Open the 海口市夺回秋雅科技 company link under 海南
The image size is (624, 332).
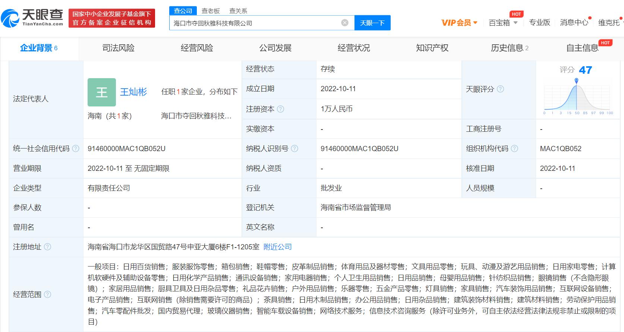(196, 116)
